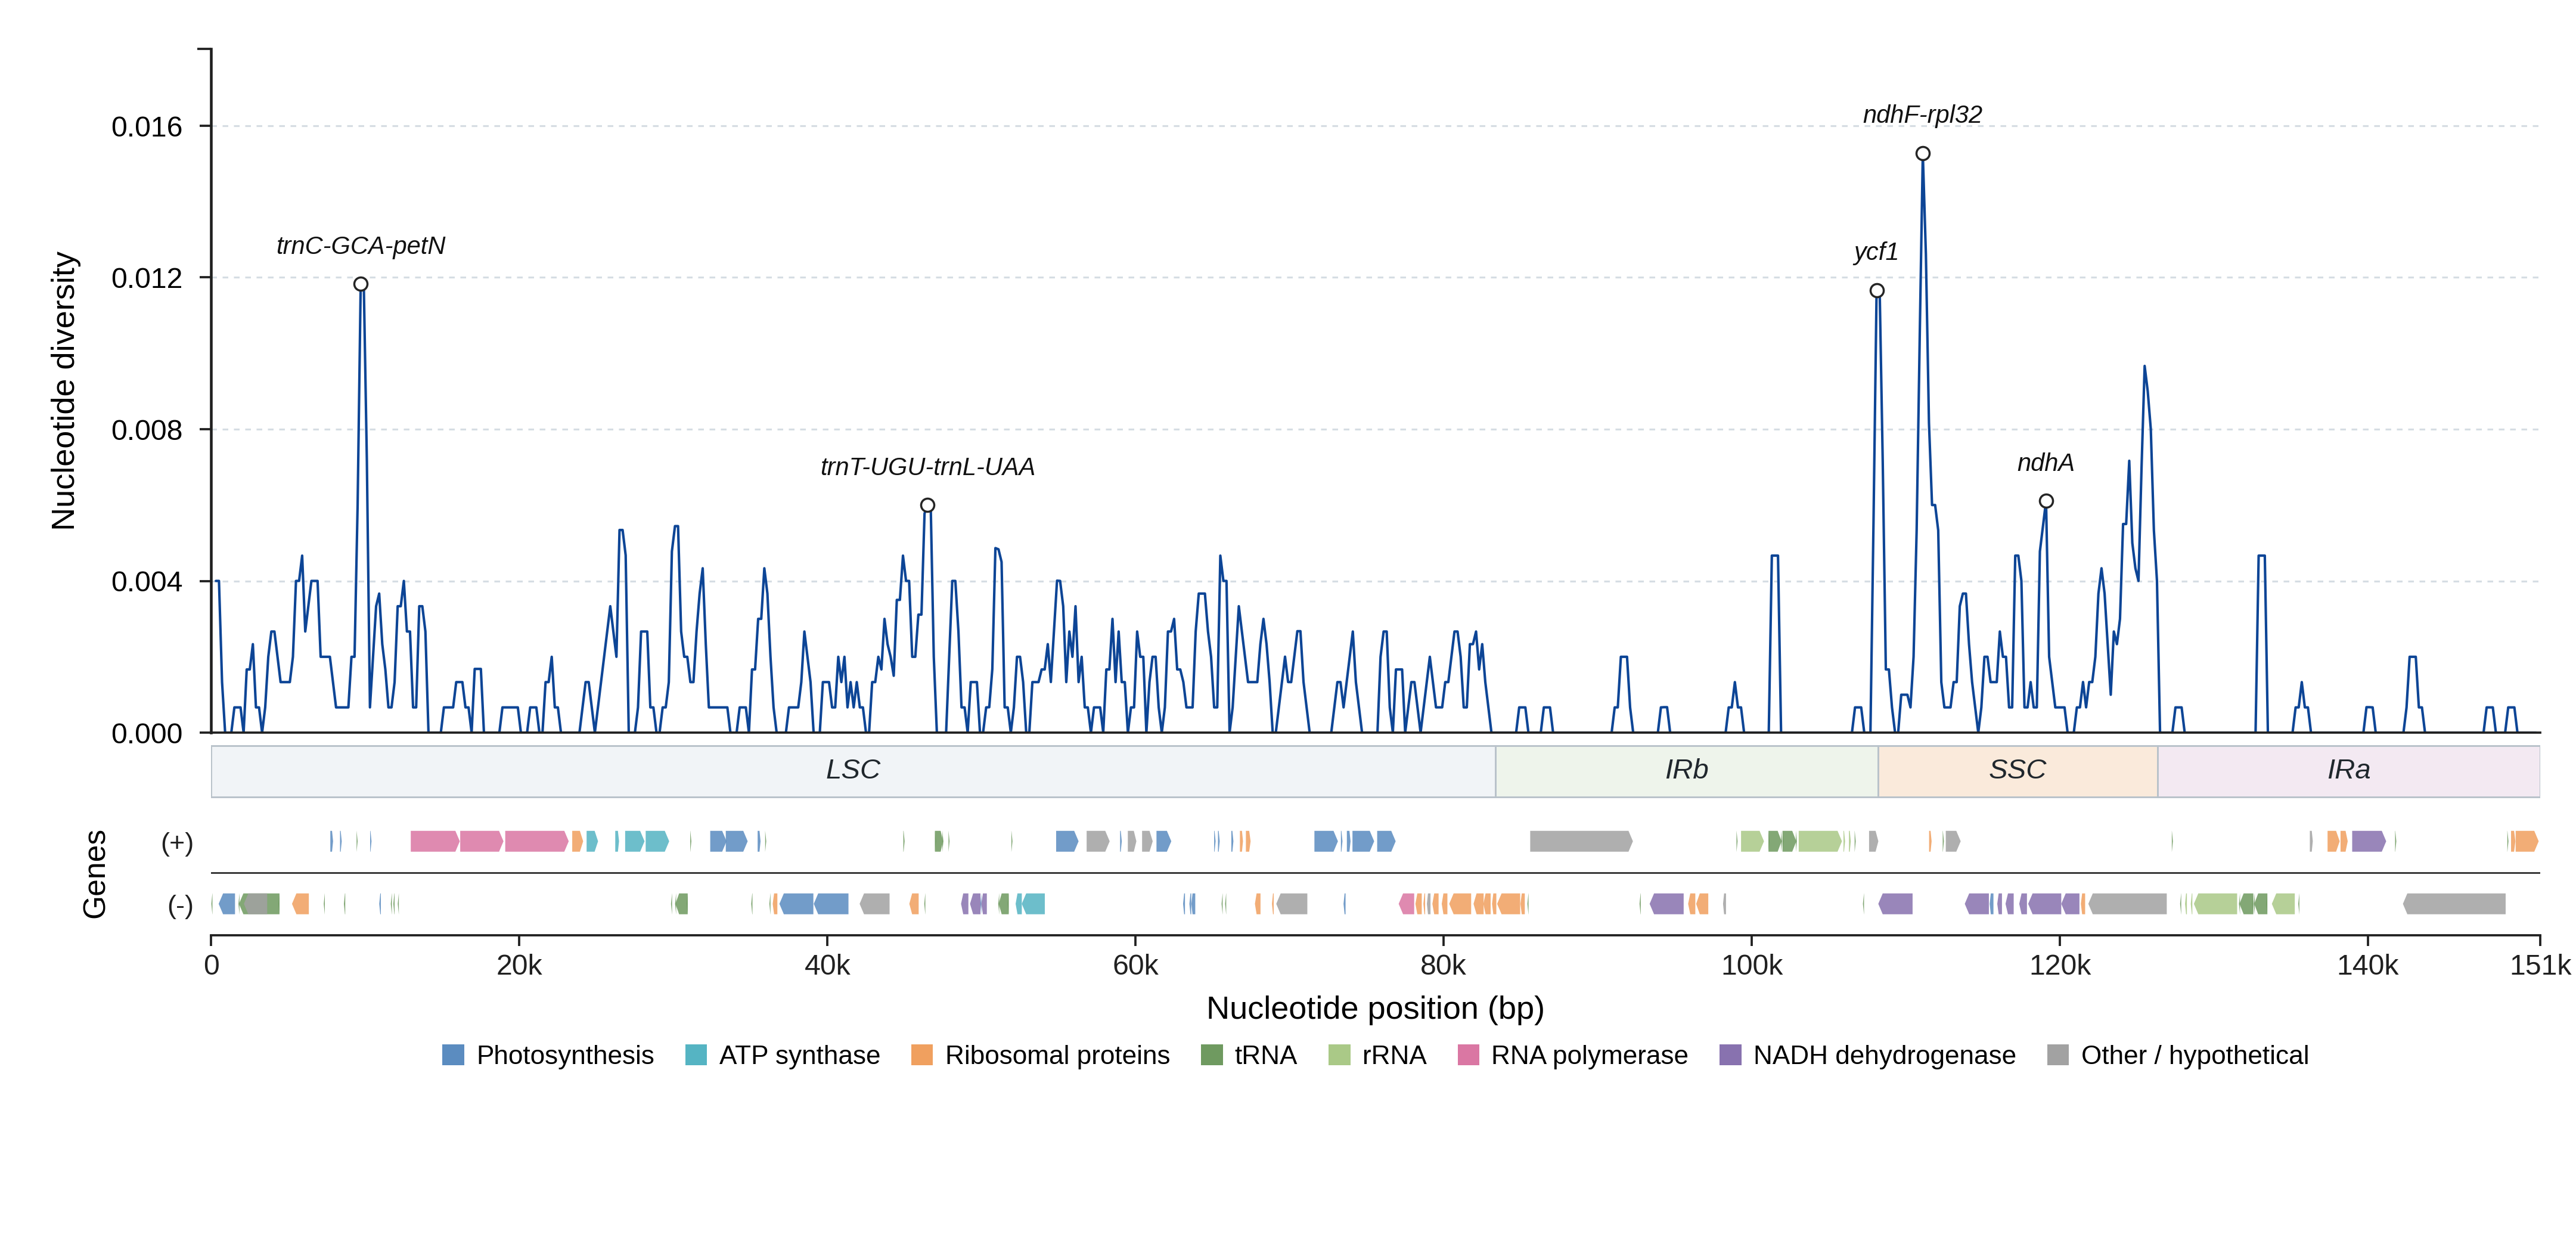Click the 'trnT-UGU-trnL-UAA' annotation label

tap(927, 467)
